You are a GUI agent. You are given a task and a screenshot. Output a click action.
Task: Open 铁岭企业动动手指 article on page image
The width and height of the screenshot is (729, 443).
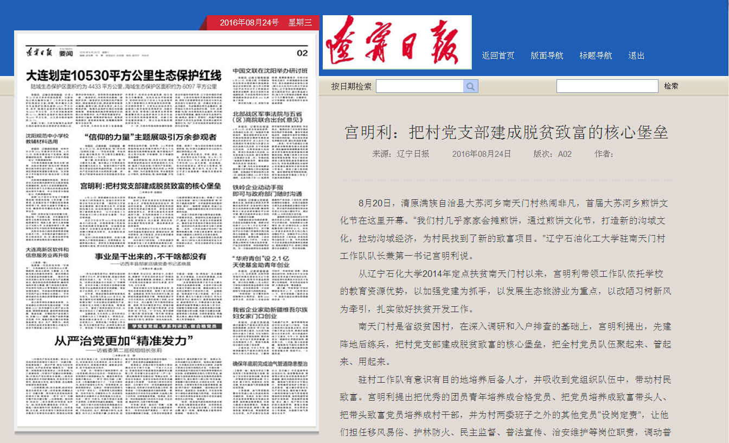[267, 189]
